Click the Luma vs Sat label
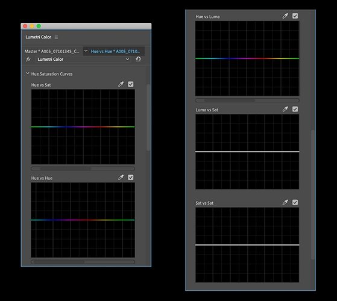337x301 pixels. tap(207, 110)
